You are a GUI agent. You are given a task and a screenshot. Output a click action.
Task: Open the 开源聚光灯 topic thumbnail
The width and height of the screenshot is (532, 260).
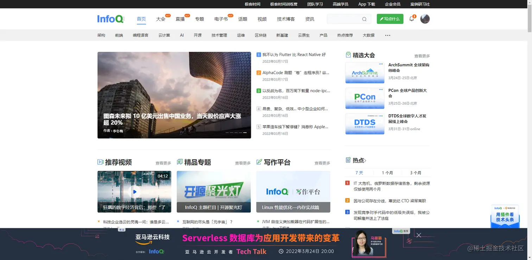tap(214, 192)
